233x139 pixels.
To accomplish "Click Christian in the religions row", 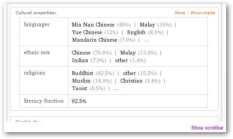I will point(131,81).
